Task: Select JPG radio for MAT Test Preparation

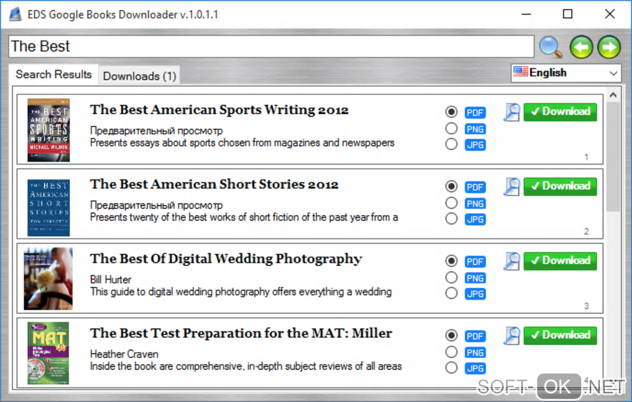Action: (452, 368)
